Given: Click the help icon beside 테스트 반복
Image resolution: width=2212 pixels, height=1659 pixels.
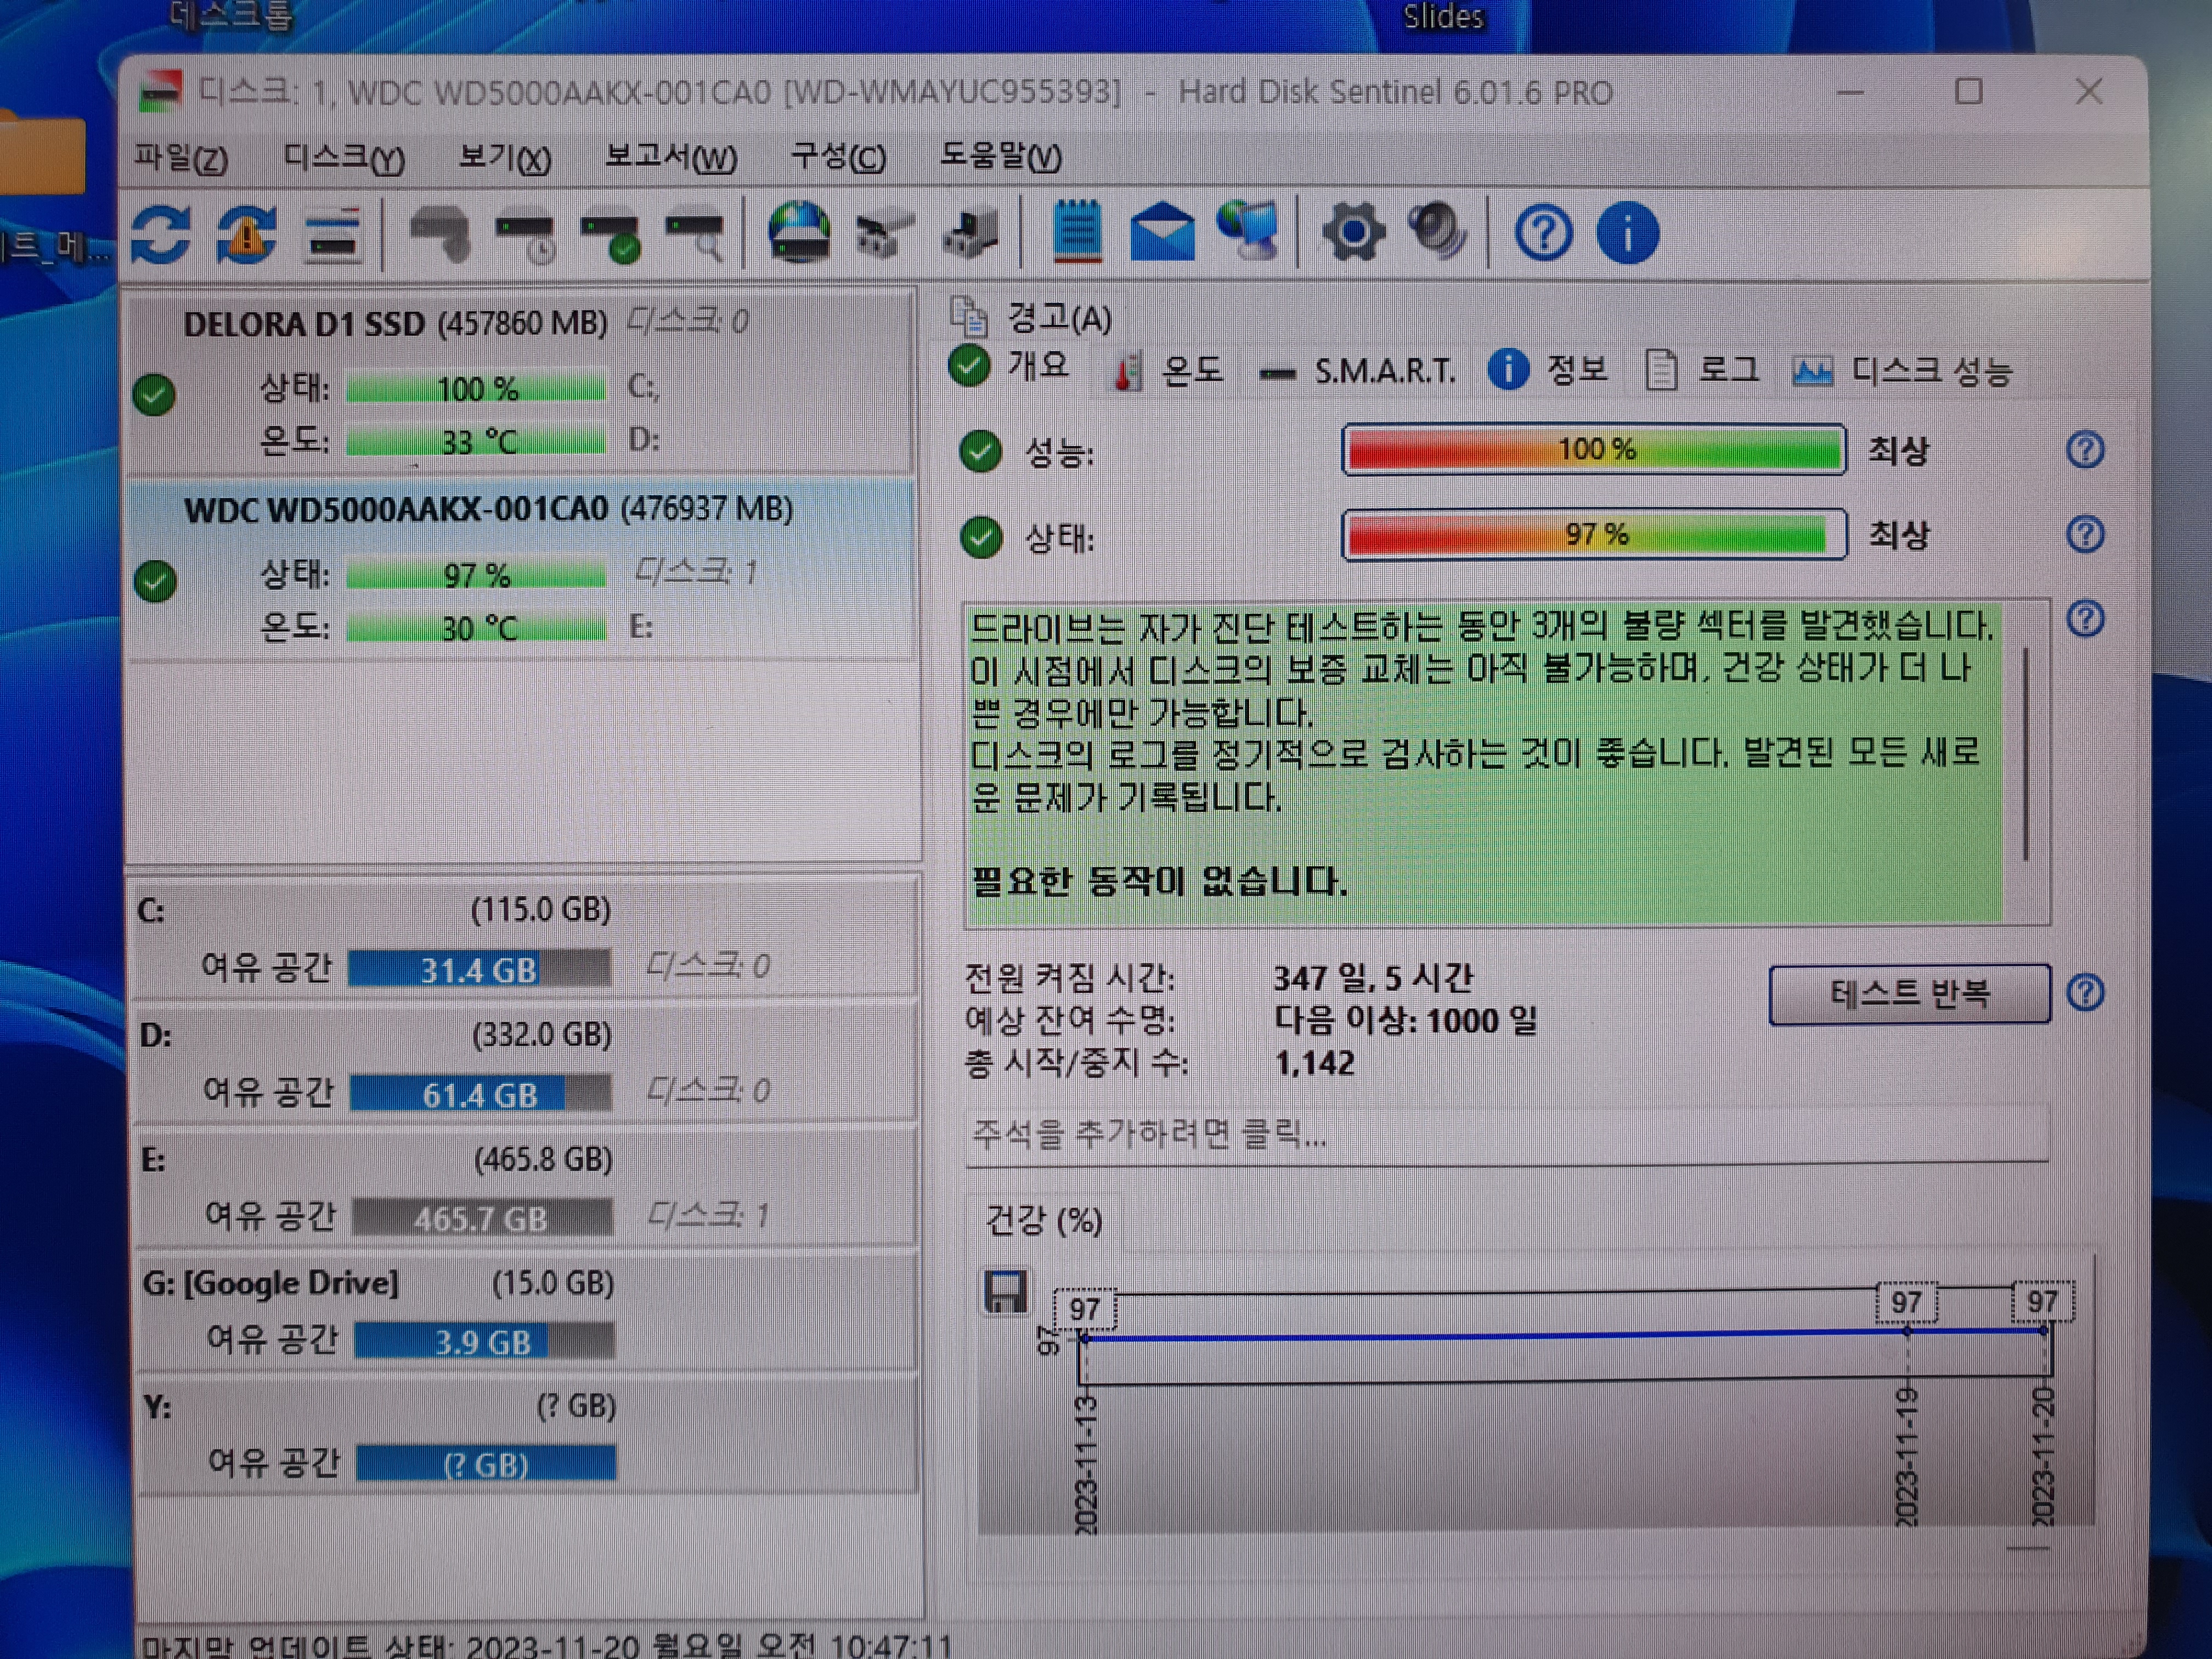Looking at the screenshot, I should (2085, 993).
